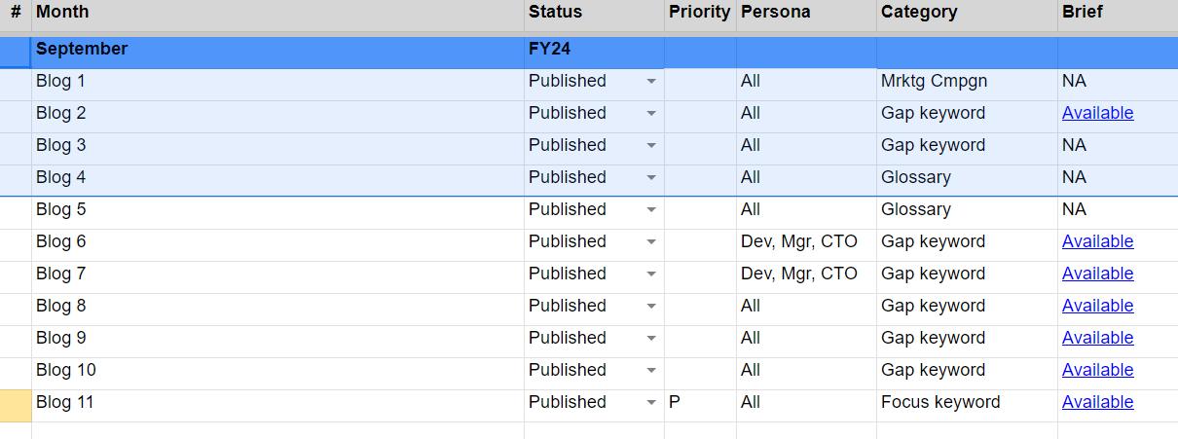Select Blog 5's Glossary category cell
The width and height of the screenshot is (1178, 439).
click(967, 213)
